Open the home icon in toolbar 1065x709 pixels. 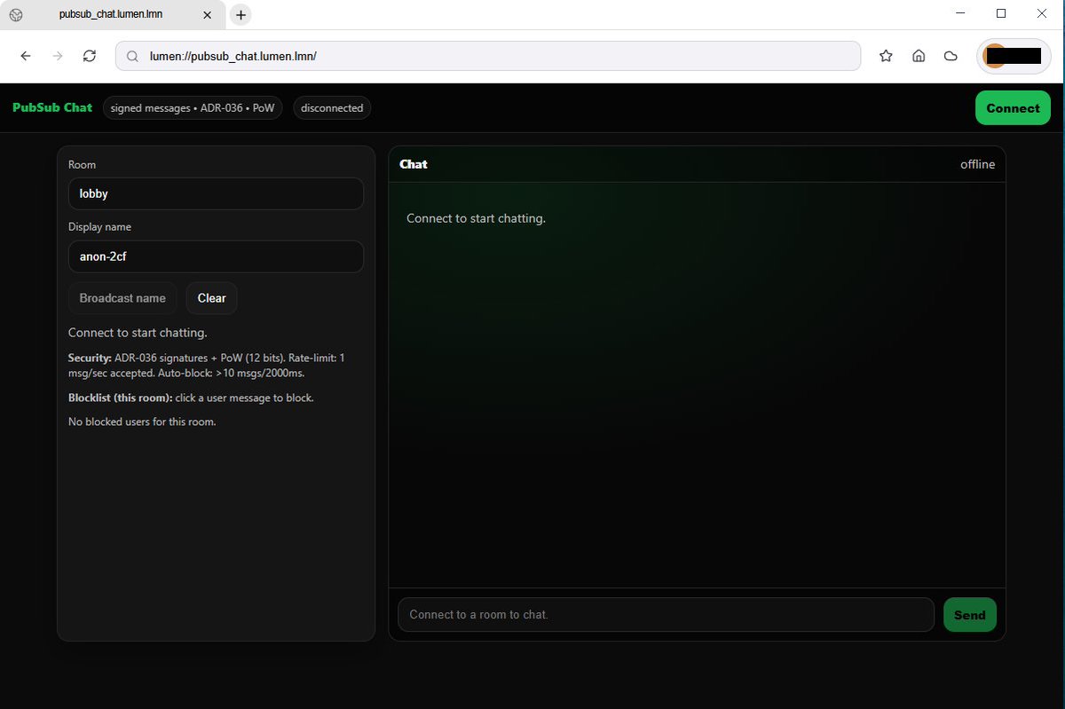(x=919, y=56)
